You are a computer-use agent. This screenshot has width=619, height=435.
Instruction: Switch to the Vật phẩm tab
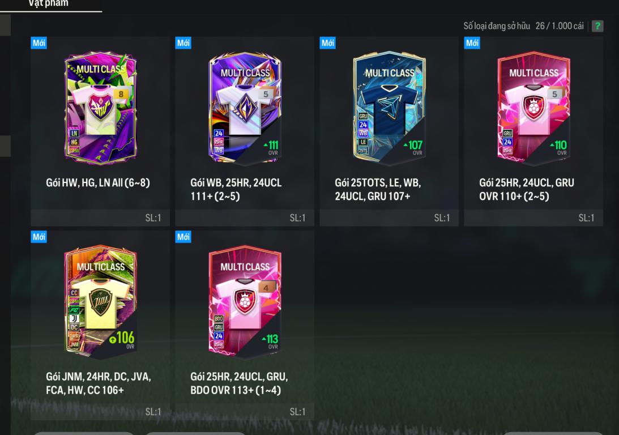pos(48,3)
